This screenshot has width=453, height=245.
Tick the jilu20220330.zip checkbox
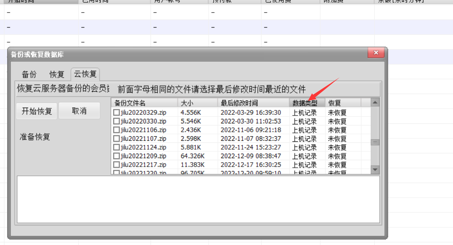116,121
